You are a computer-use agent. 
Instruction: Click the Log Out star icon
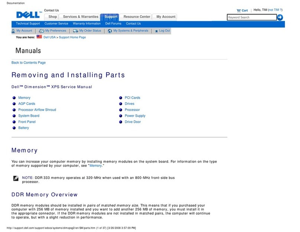pyautogui.click(x=157, y=31)
